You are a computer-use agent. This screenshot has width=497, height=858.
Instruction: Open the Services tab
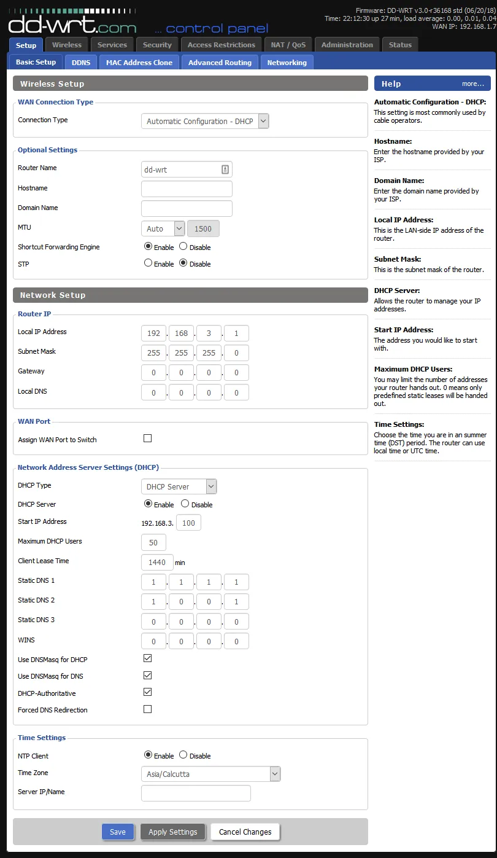click(112, 45)
